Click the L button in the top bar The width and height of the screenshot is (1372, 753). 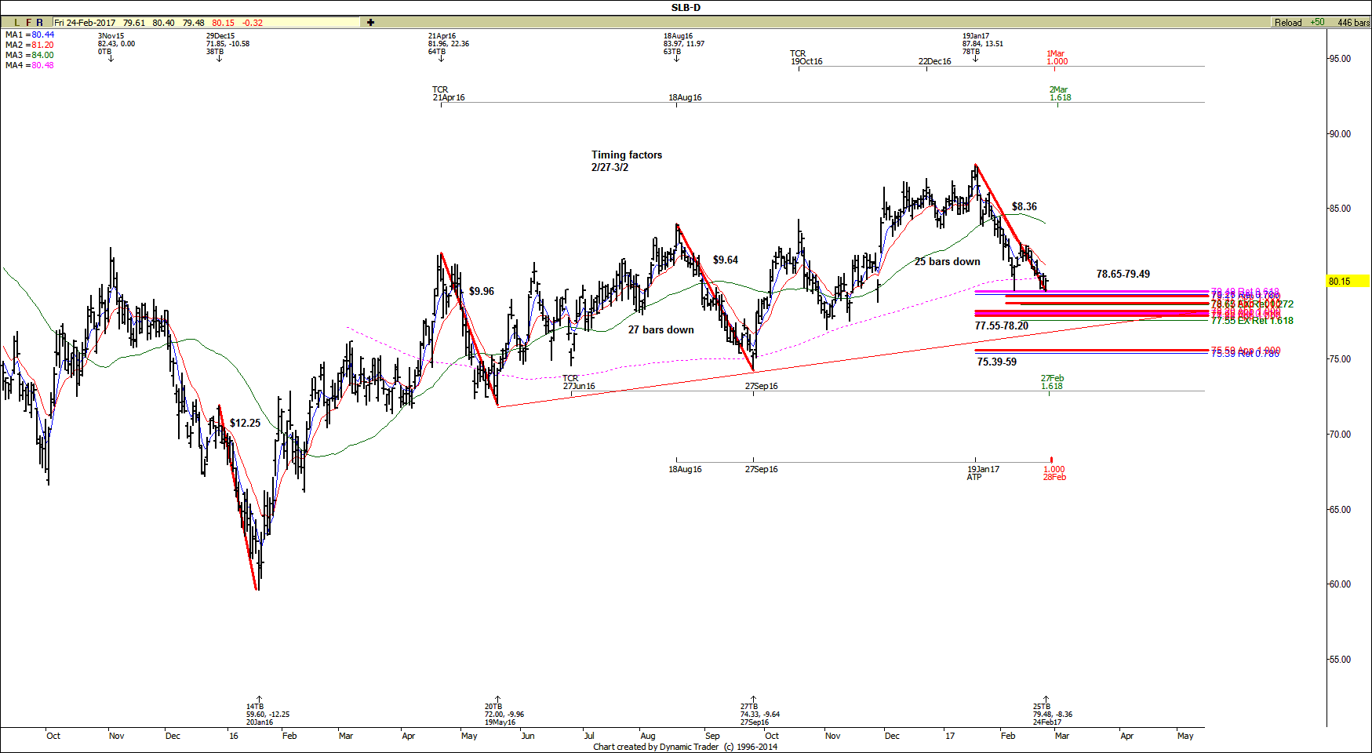click(x=16, y=23)
